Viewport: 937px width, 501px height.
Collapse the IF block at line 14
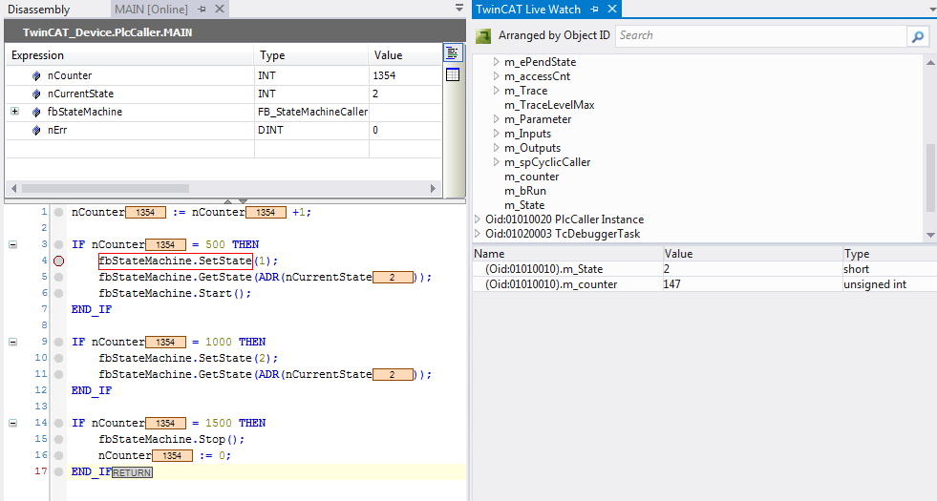click(12, 424)
